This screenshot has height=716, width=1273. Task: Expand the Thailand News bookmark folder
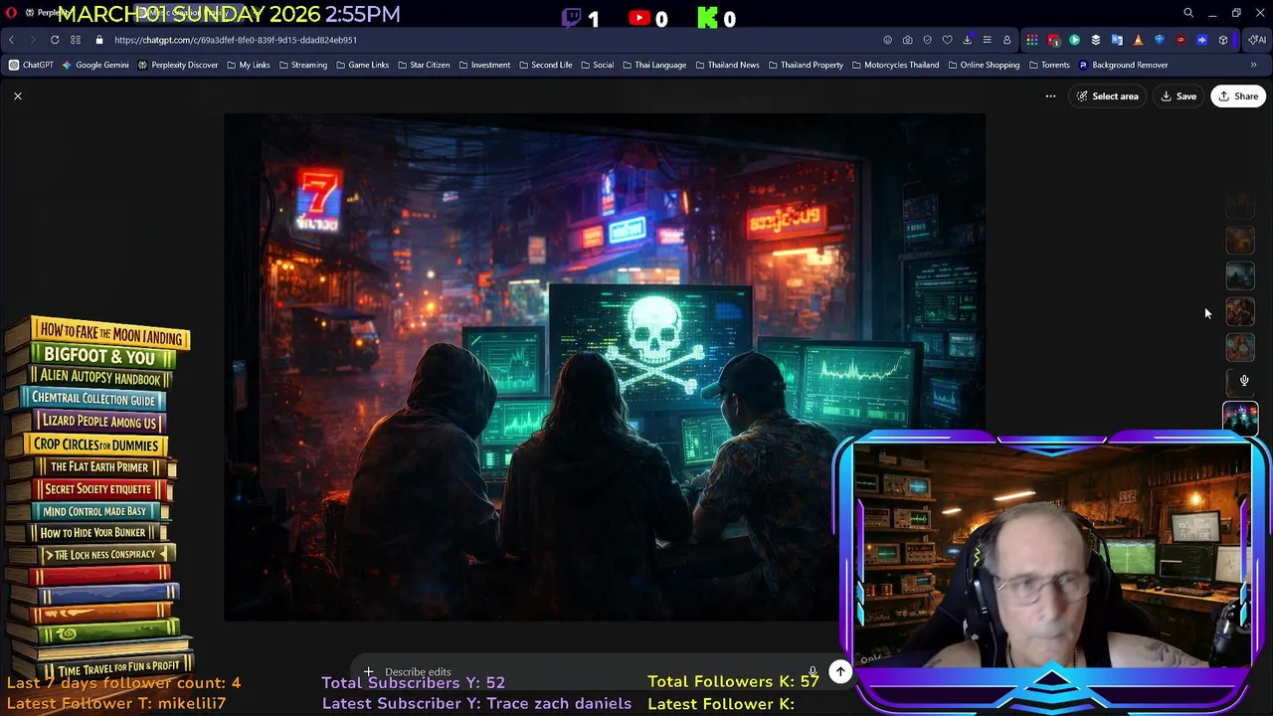pyautogui.click(x=727, y=65)
